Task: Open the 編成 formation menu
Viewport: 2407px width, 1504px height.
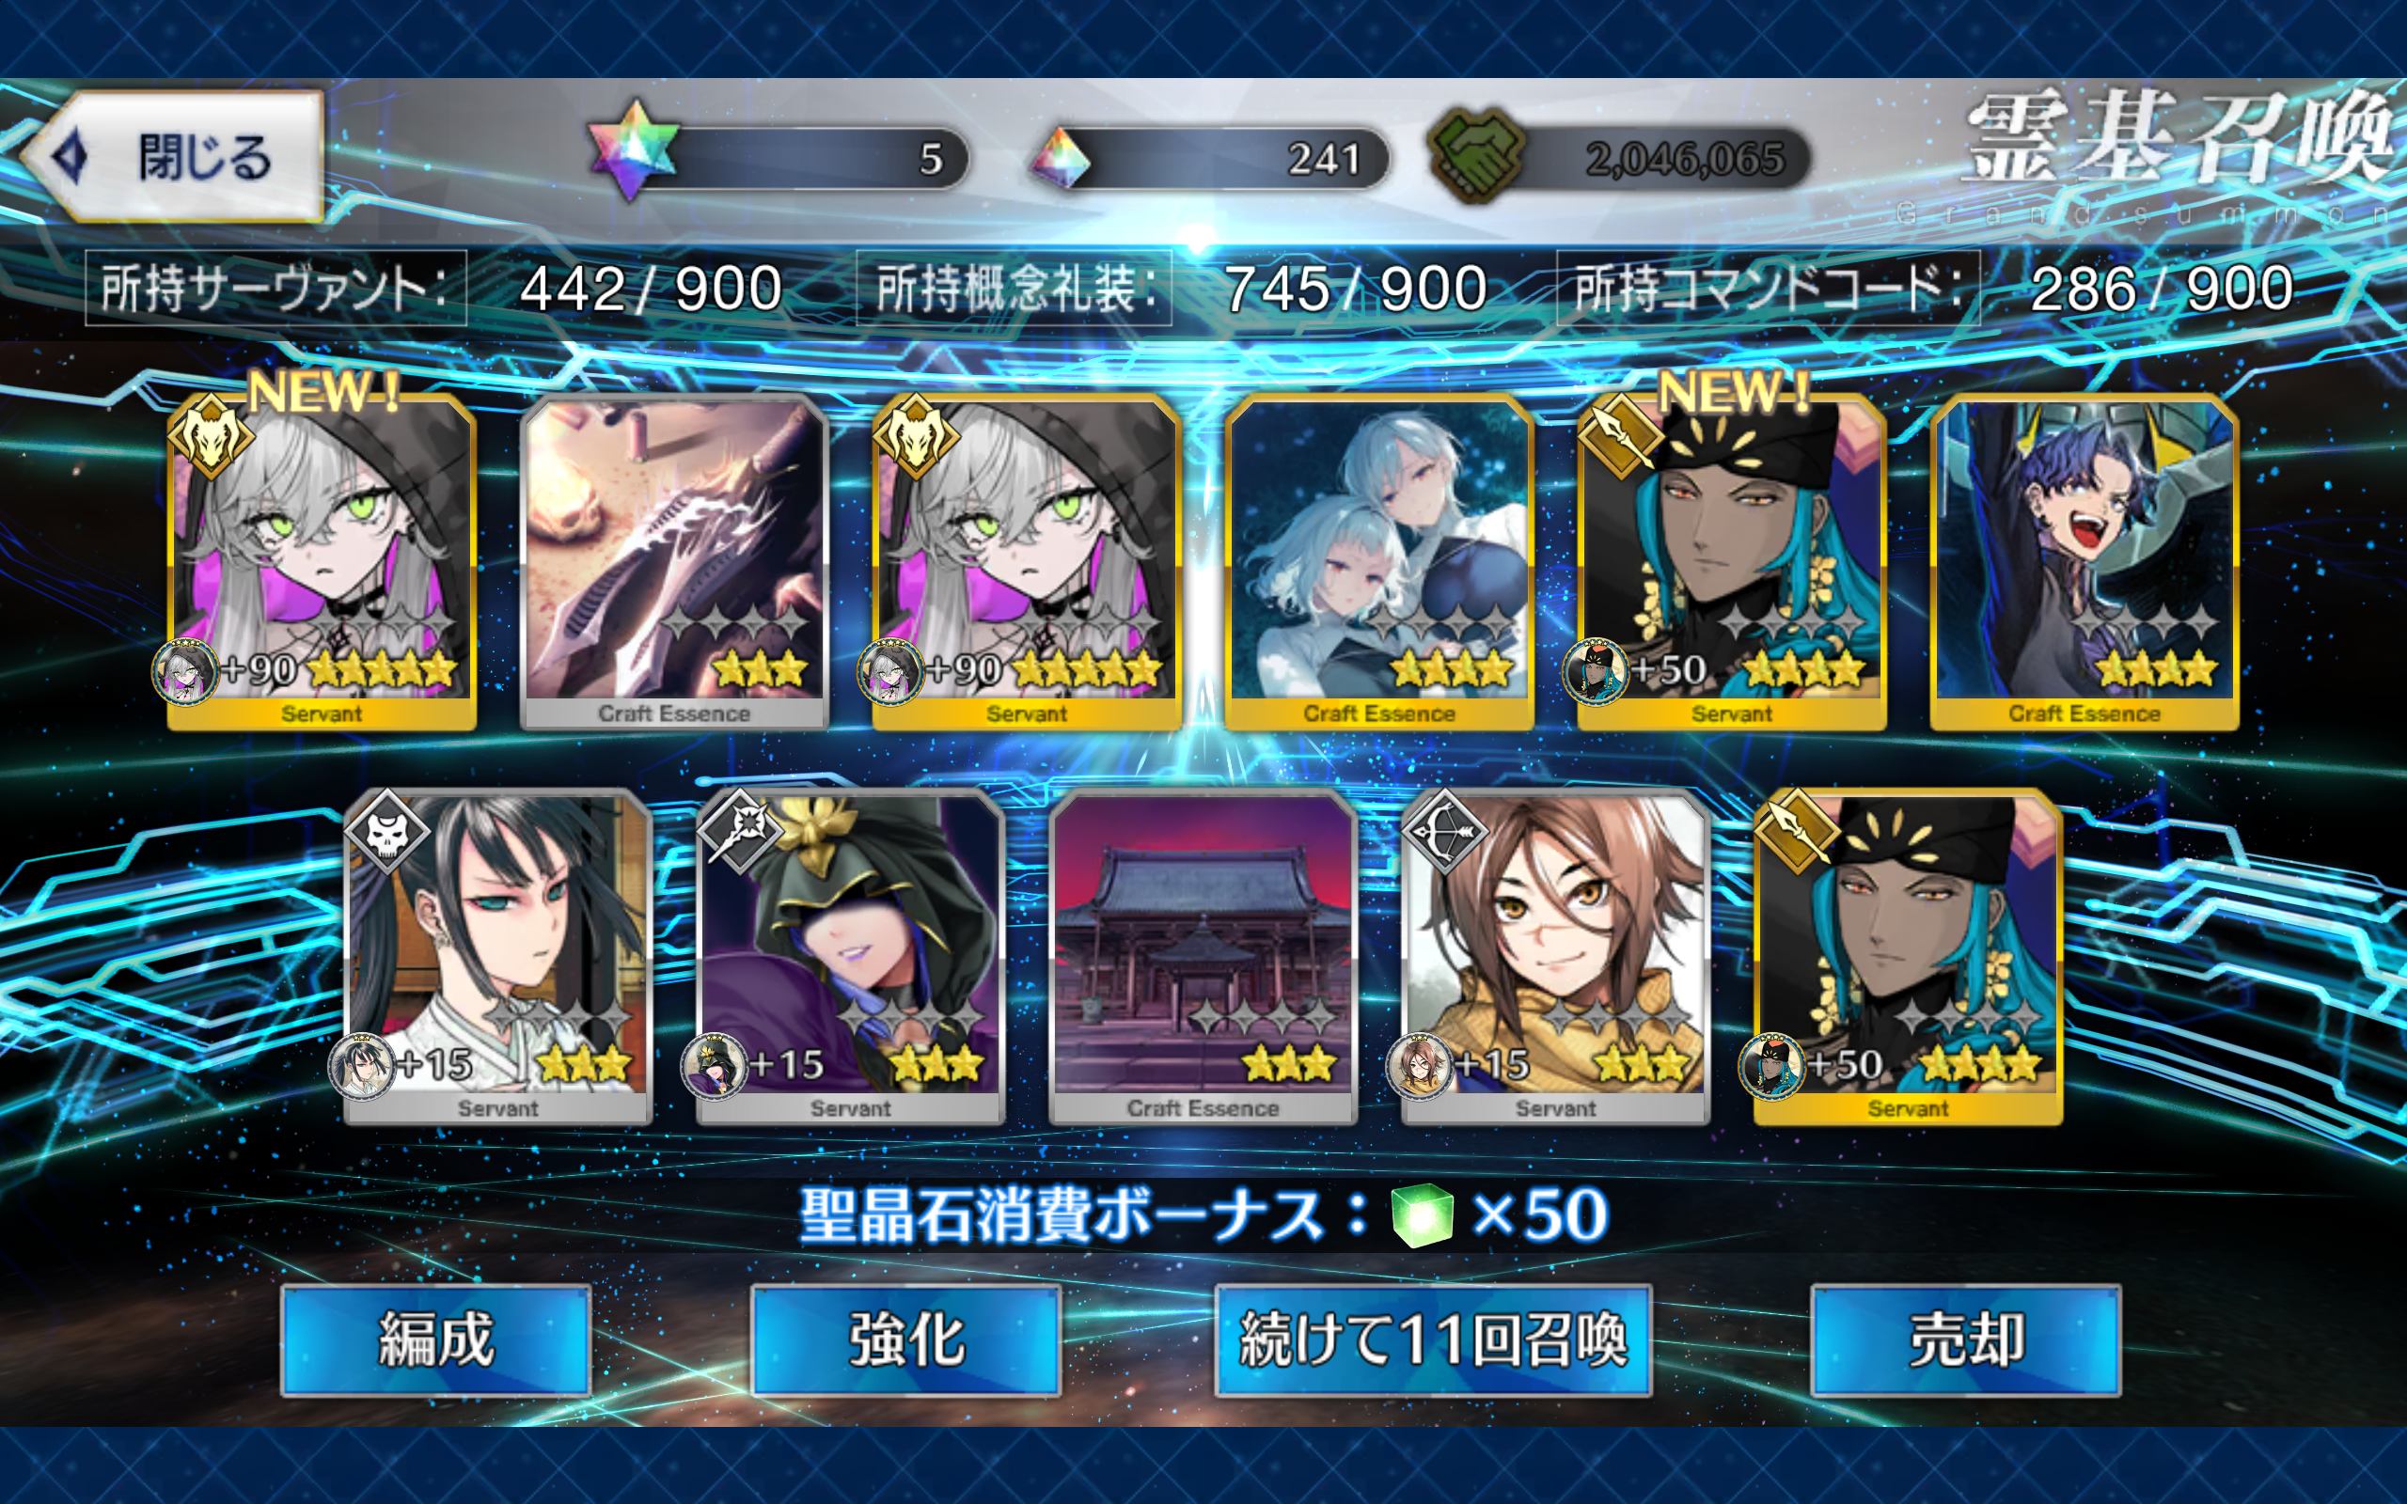Action: click(436, 1339)
